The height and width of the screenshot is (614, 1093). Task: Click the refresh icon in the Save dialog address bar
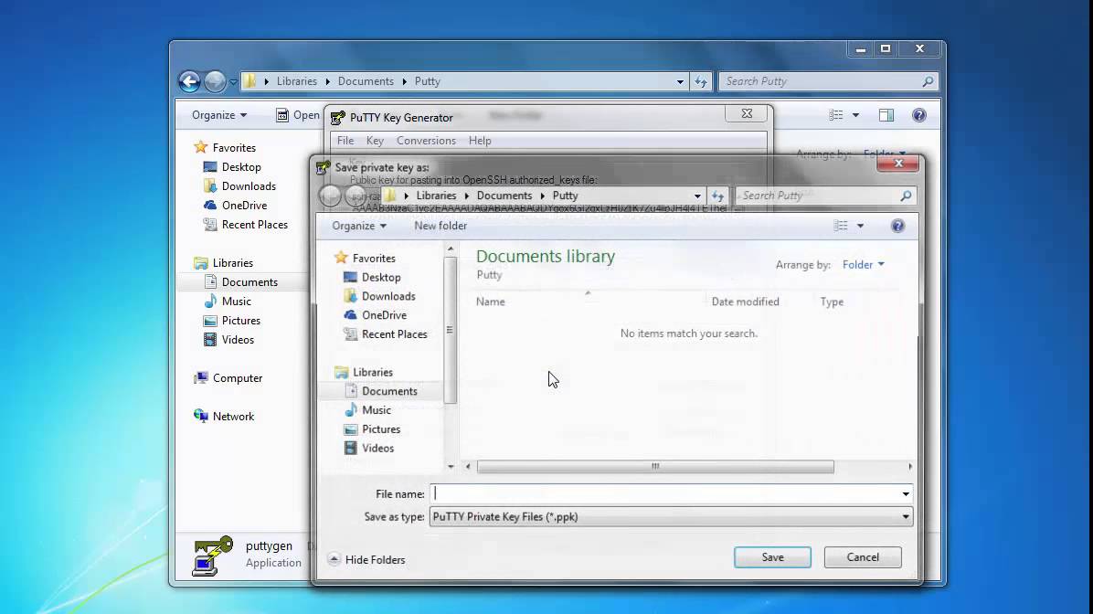[x=718, y=196]
